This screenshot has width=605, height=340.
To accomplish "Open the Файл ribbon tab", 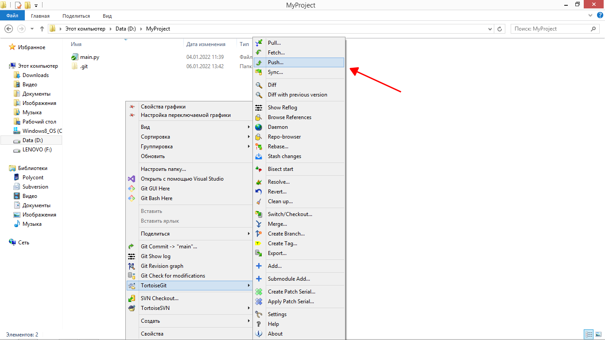I will (12, 15).
